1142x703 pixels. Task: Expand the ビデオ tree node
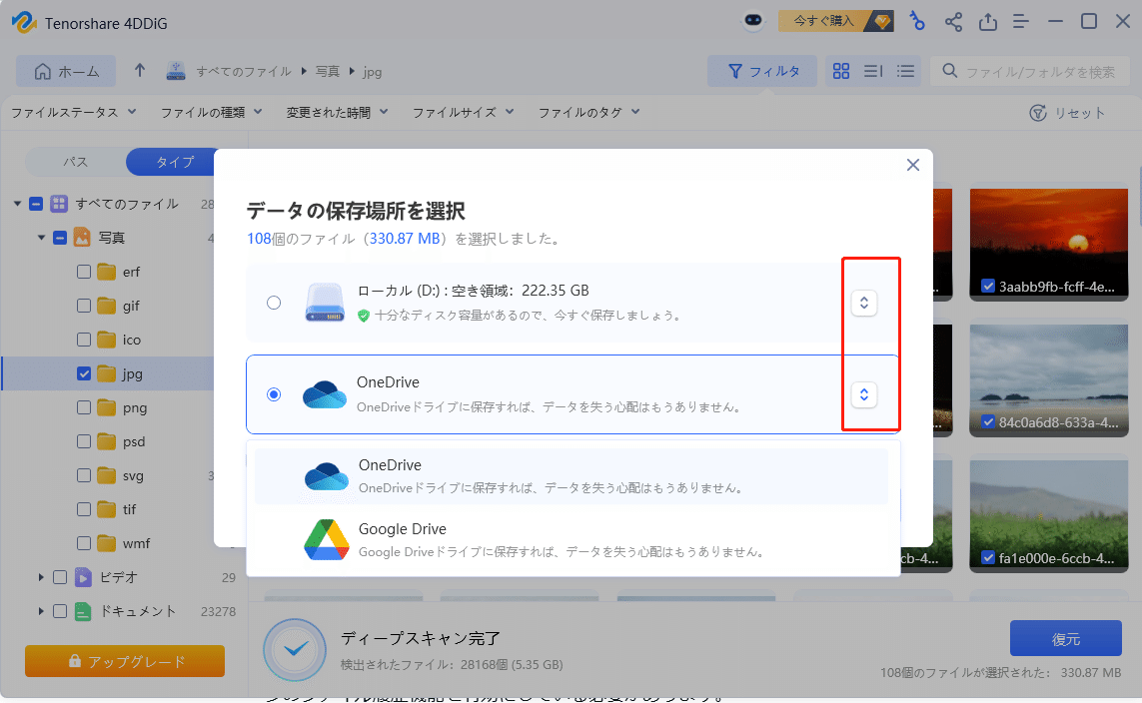(40, 576)
